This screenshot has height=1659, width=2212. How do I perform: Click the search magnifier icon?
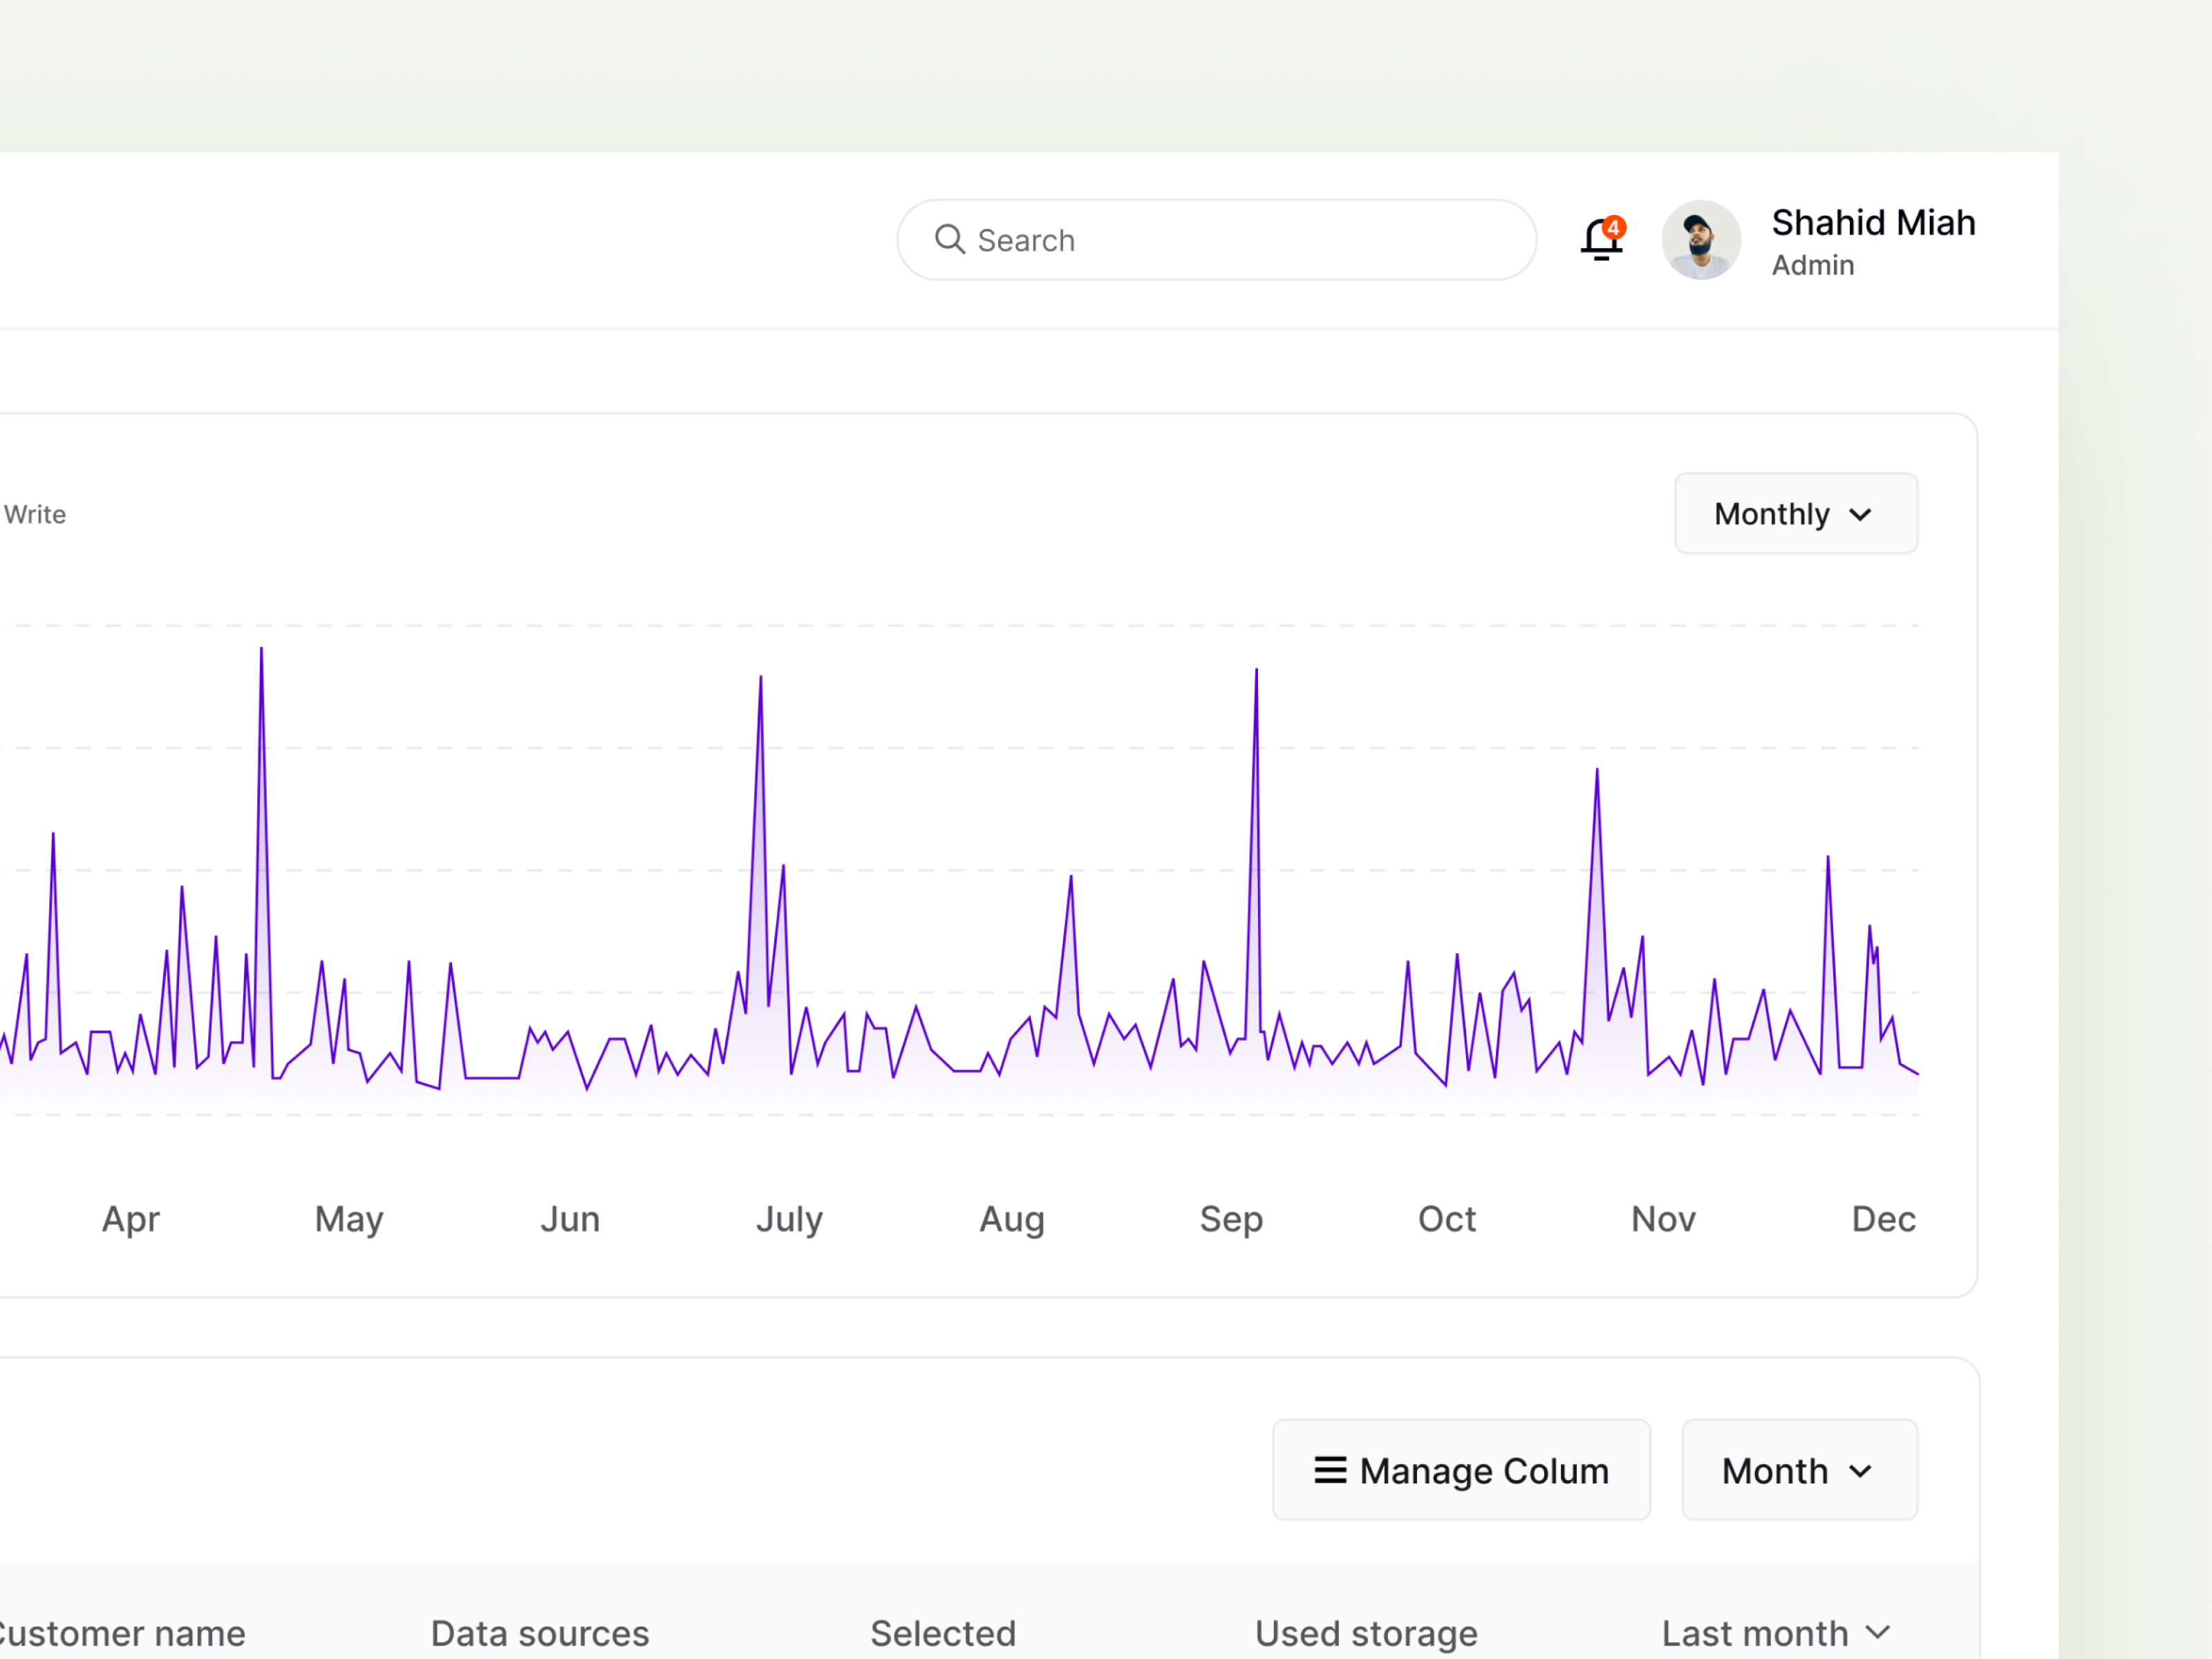tap(951, 240)
